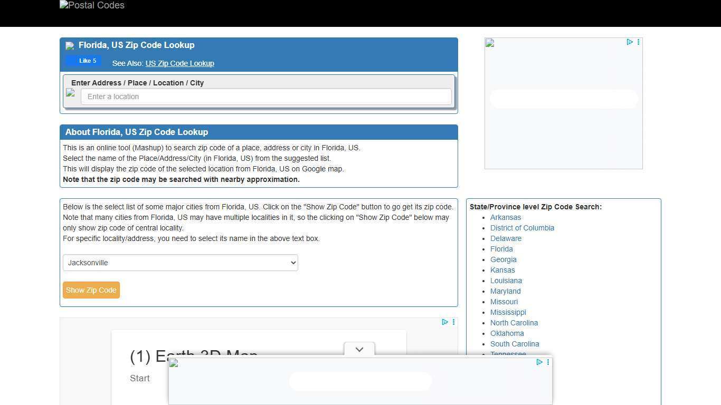This screenshot has height=405, width=721.
Task: Click the Postal Codes logo image
Action: 91,5
